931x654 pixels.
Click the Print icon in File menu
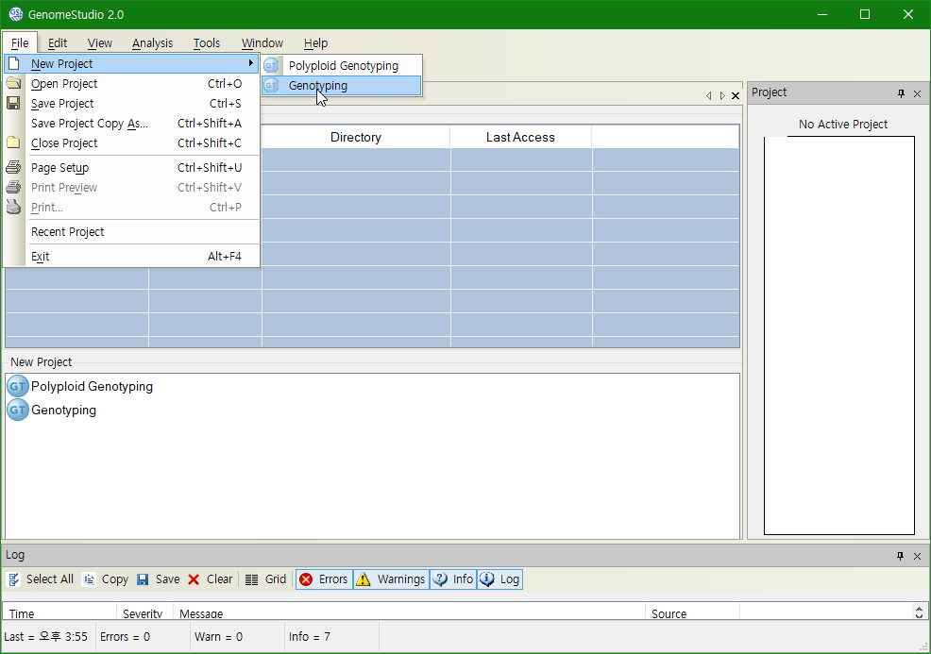pos(13,207)
